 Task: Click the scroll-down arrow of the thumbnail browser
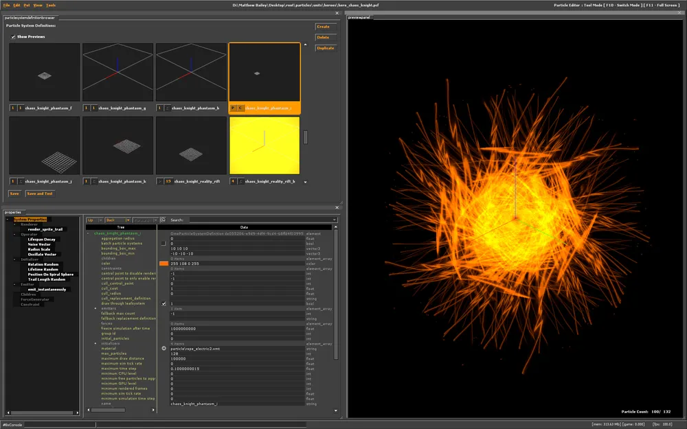(x=306, y=181)
